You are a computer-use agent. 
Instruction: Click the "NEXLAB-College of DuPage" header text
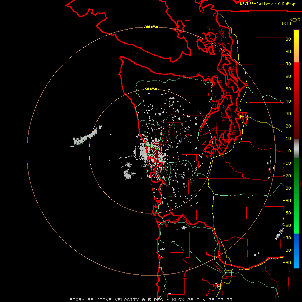[x=268, y=4]
